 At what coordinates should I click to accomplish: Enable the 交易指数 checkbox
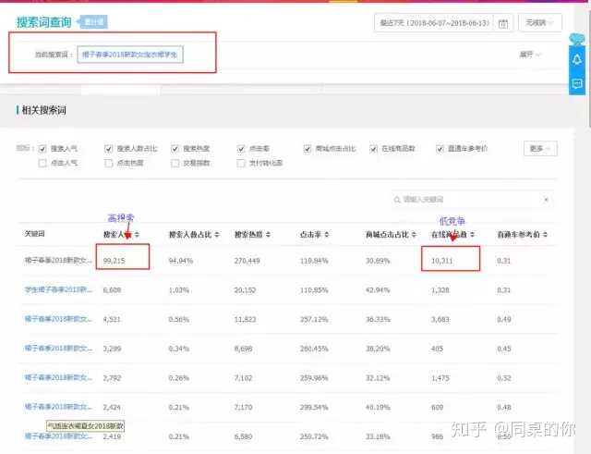pyautogui.click(x=175, y=164)
